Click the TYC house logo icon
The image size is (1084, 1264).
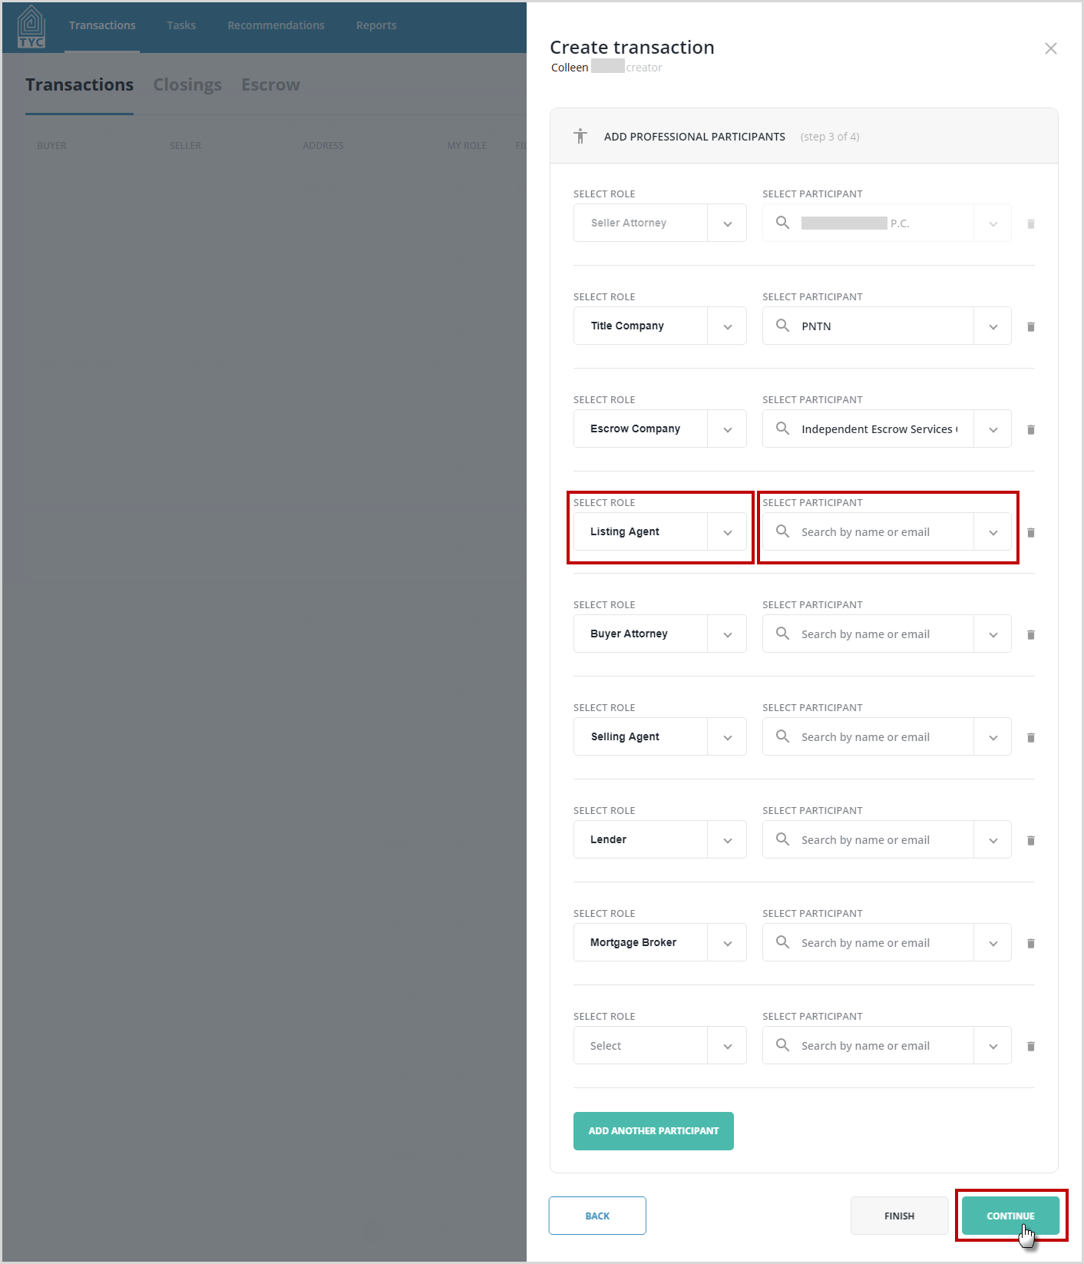[31, 27]
